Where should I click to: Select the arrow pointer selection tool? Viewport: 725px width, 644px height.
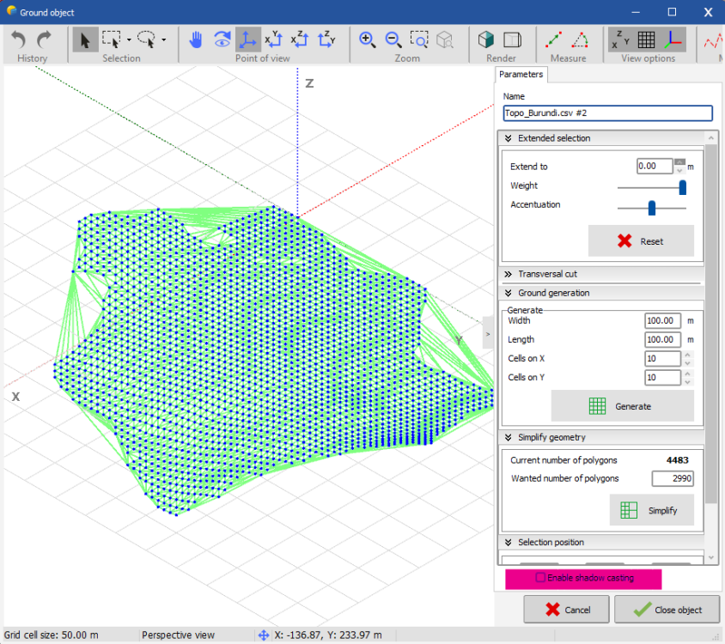click(x=85, y=39)
